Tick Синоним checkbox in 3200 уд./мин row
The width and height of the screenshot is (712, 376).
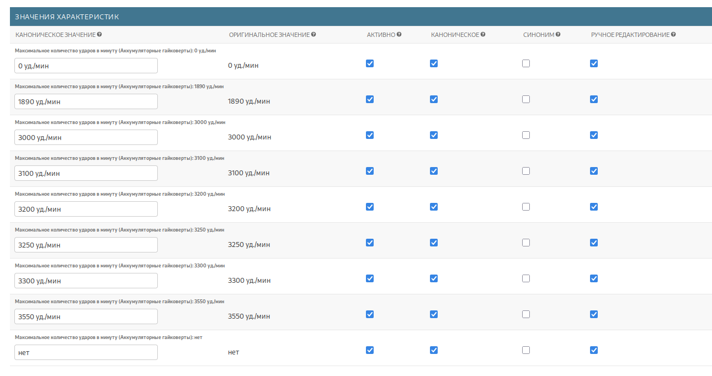(x=526, y=207)
